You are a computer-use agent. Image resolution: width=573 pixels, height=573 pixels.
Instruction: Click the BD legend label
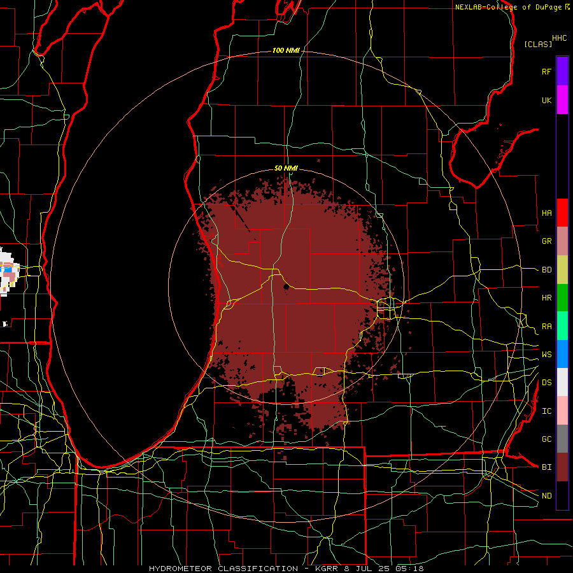(546, 270)
